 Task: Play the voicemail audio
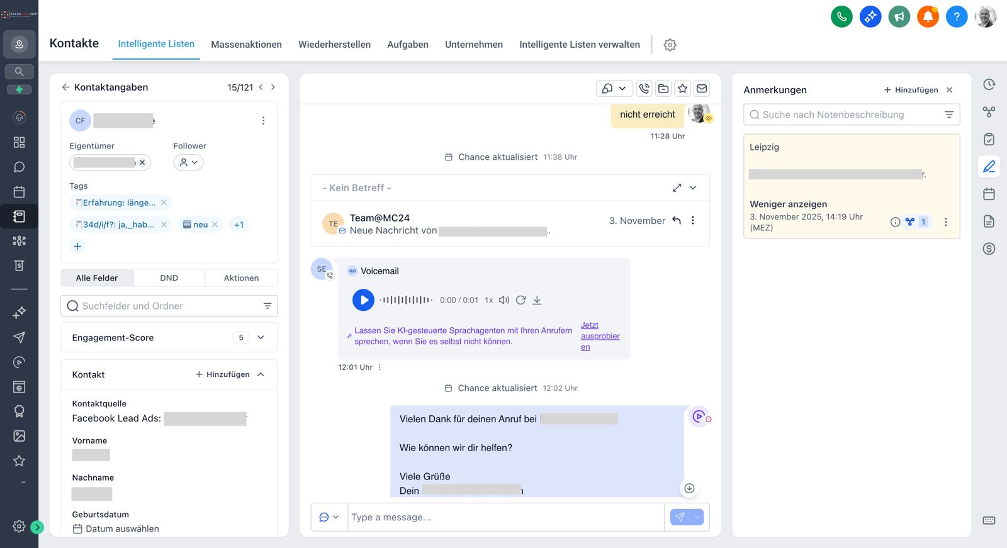click(363, 300)
